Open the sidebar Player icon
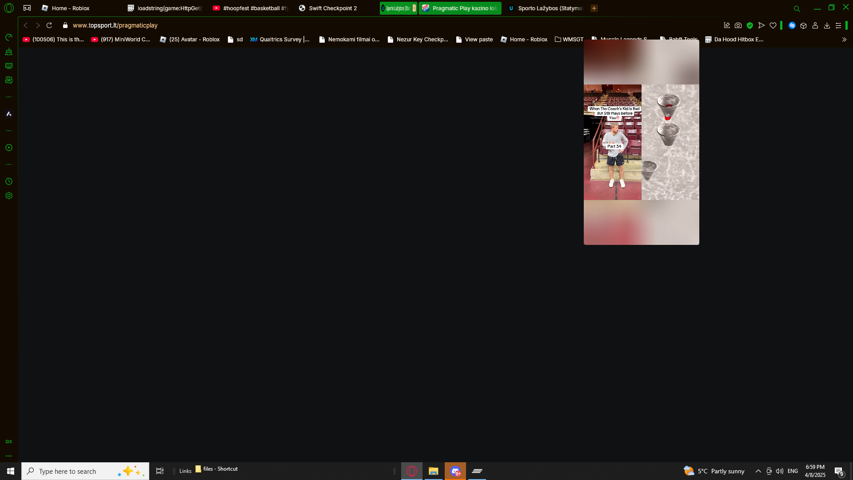 pyautogui.click(x=8, y=148)
